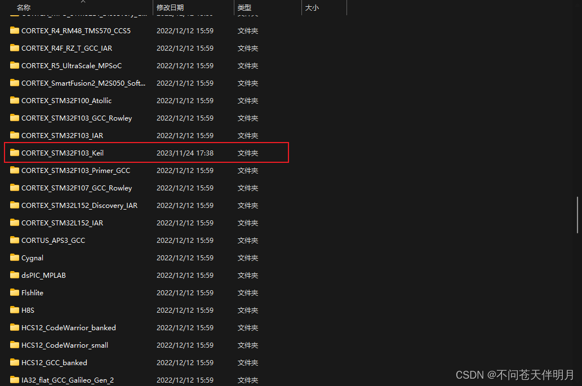
Task: Click the 文件夹 type of HCS12_GCC_banked folder
Action: point(247,362)
